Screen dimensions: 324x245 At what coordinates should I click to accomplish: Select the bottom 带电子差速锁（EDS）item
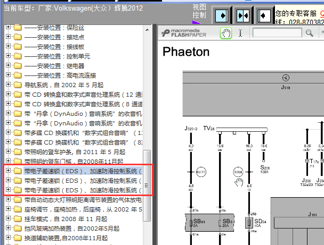click(83, 190)
